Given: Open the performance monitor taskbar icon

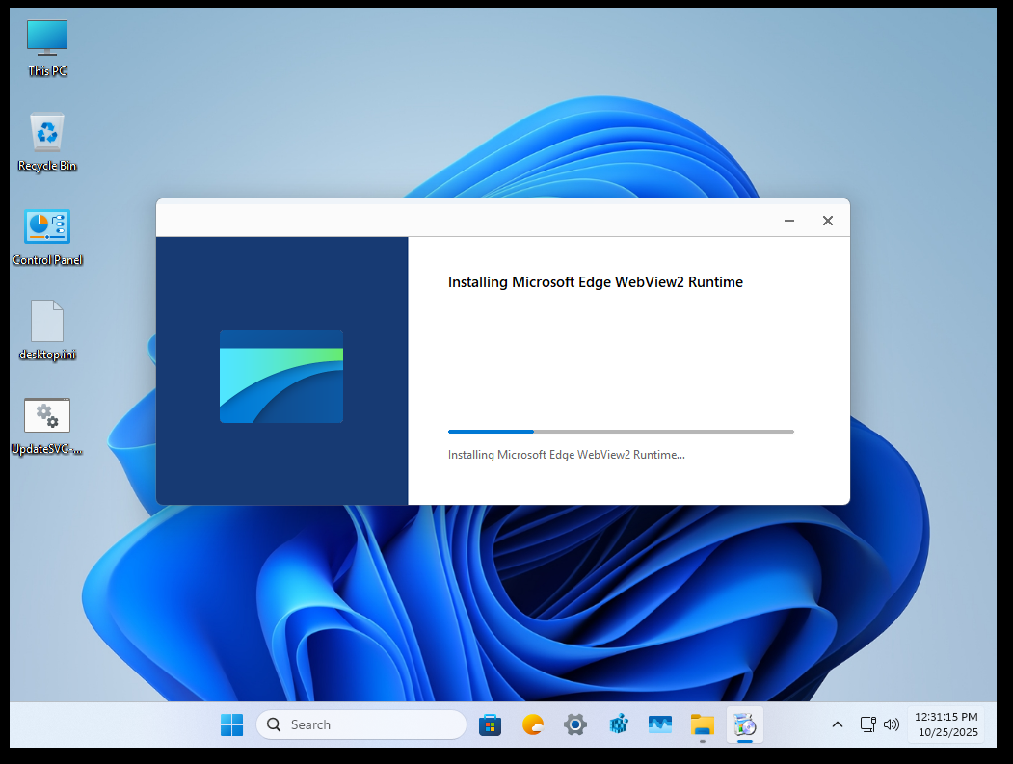Looking at the screenshot, I should 659,724.
